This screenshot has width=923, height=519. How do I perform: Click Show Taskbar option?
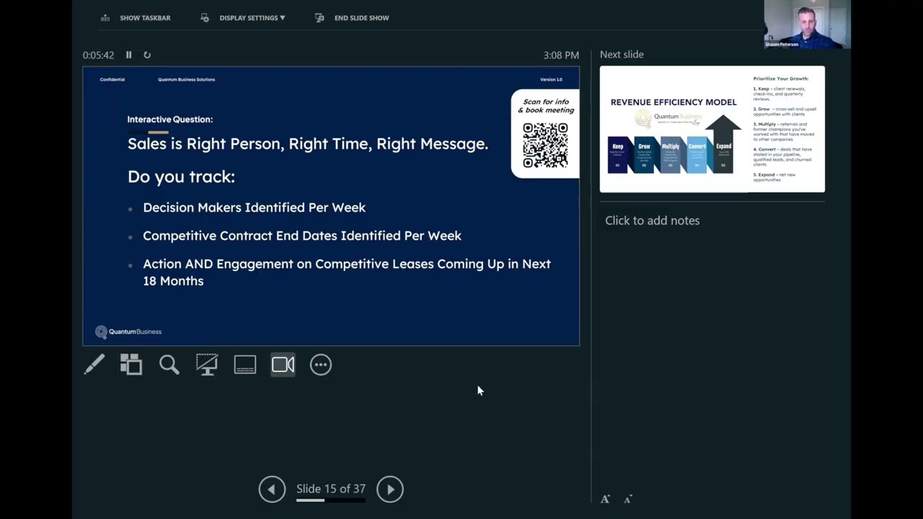point(145,18)
